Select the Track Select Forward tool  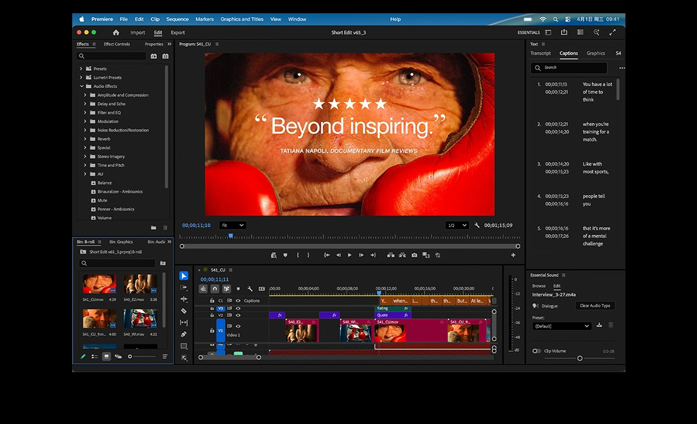[184, 287]
